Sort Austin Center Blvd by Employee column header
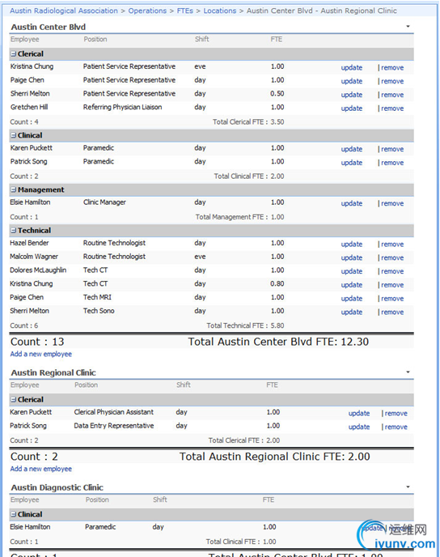This screenshot has height=557, width=440. click(25, 40)
